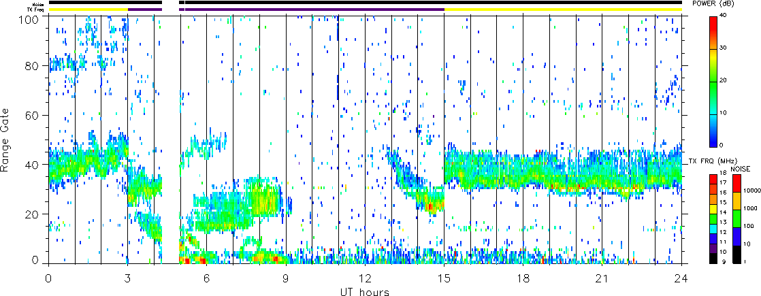Click the x-axis tick label '24'

(681, 278)
